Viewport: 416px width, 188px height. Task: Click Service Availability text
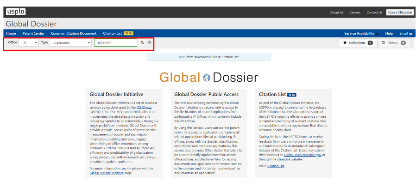[359, 34]
